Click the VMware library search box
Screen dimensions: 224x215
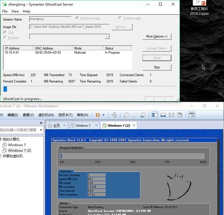click(x=19, y=130)
